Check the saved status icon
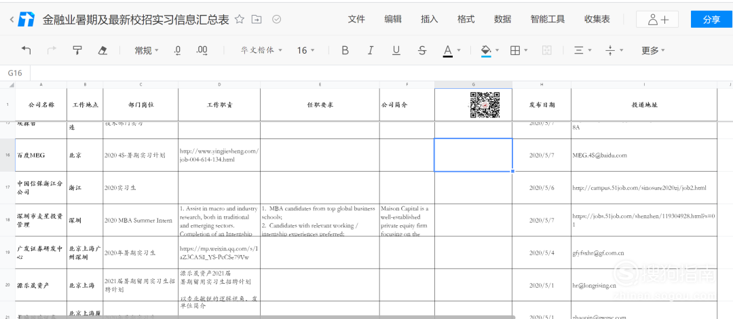Screen dimensions: 733x319 pyautogui.click(x=276, y=19)
